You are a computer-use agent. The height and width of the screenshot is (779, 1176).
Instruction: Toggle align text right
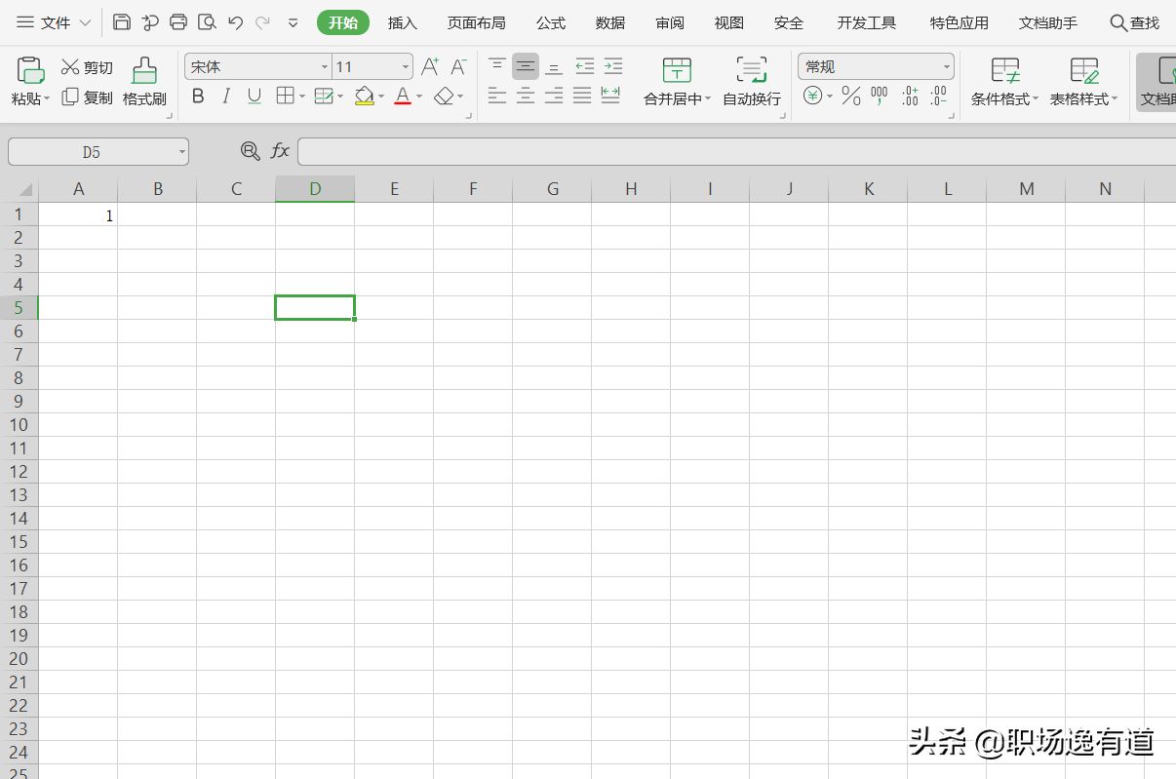(554, 95)
